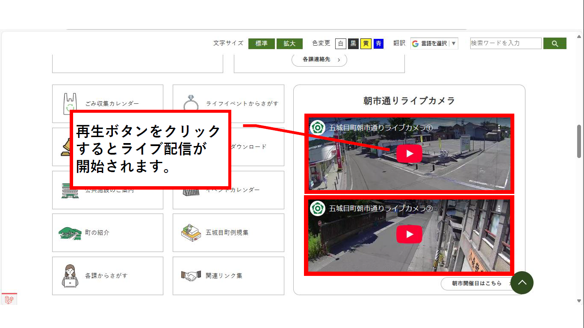Screen dimensions: 584x328
Task: Open the 町の紹介 tile
Action: click(108, 233)
